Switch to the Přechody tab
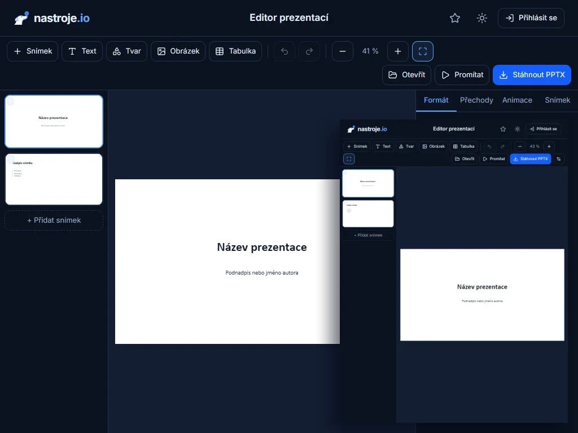578x433 pixels. pos(476,100)
